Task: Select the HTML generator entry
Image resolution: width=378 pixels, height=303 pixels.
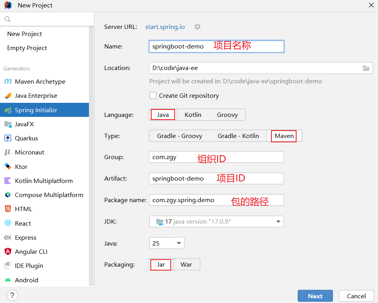Action: pyautogui.click(x=44, y=209)
